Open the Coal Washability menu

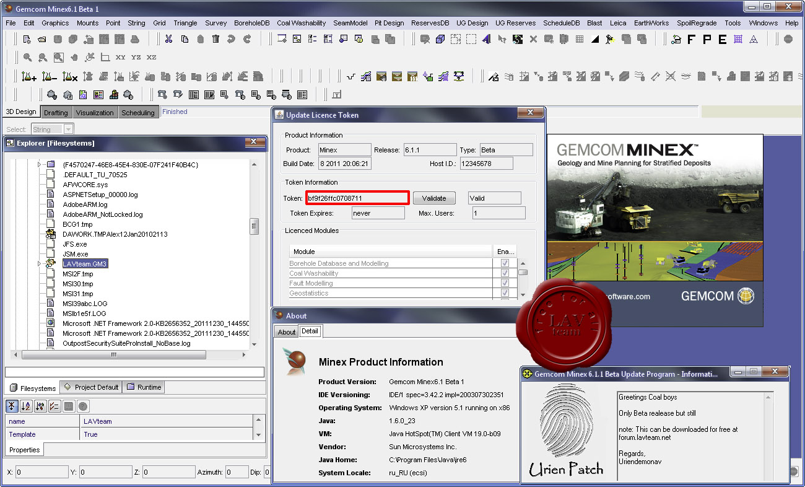coord(301,23)
